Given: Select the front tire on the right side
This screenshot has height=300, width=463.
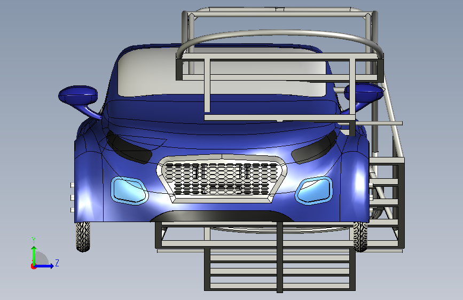Looking at the screenshot, I should click(x=360, y=236).
